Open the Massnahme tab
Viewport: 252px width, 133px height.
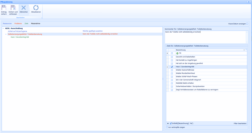point(36,23)
